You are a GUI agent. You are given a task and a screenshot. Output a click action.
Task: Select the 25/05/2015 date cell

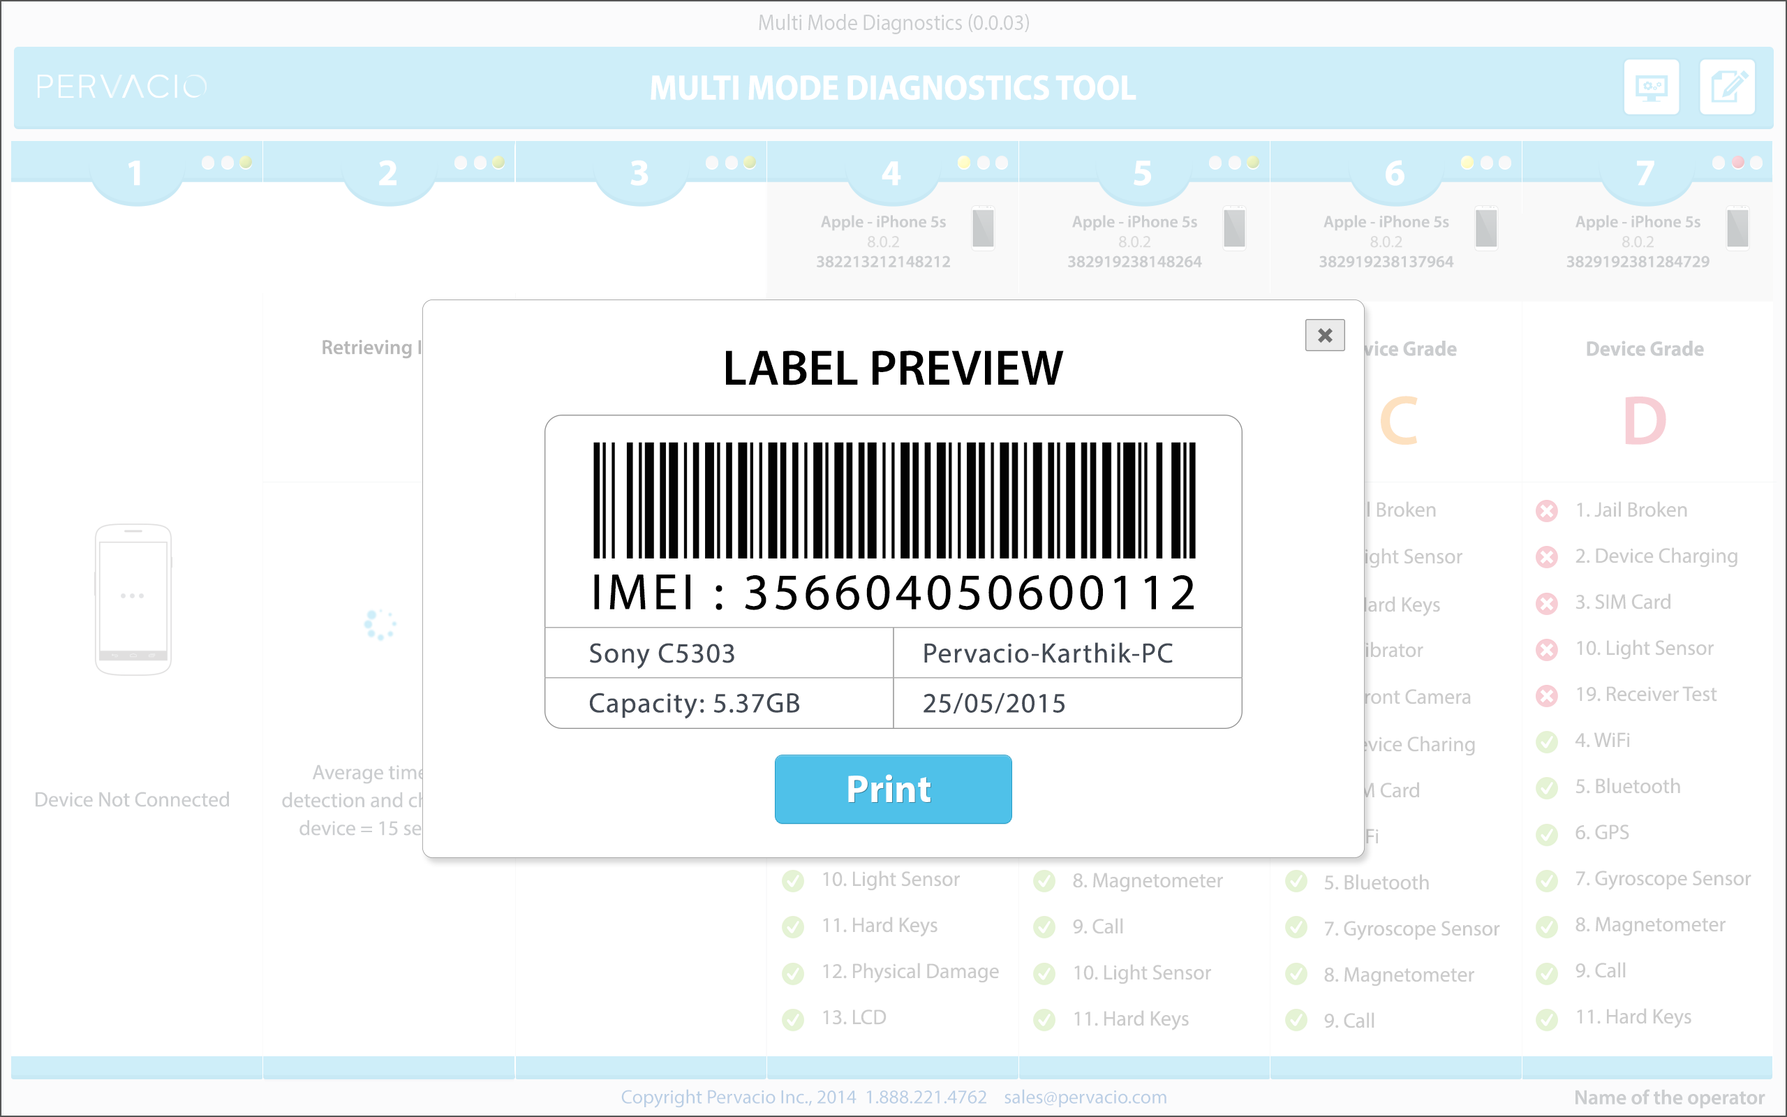coord(1068,703)
